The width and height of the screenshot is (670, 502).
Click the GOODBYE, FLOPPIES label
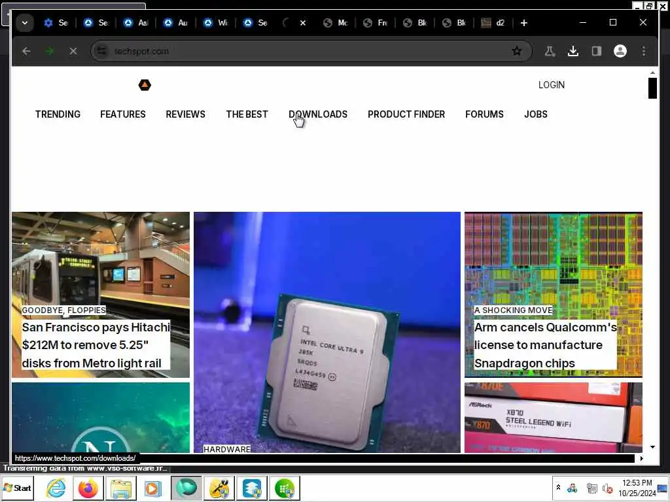tap(63, 310)
